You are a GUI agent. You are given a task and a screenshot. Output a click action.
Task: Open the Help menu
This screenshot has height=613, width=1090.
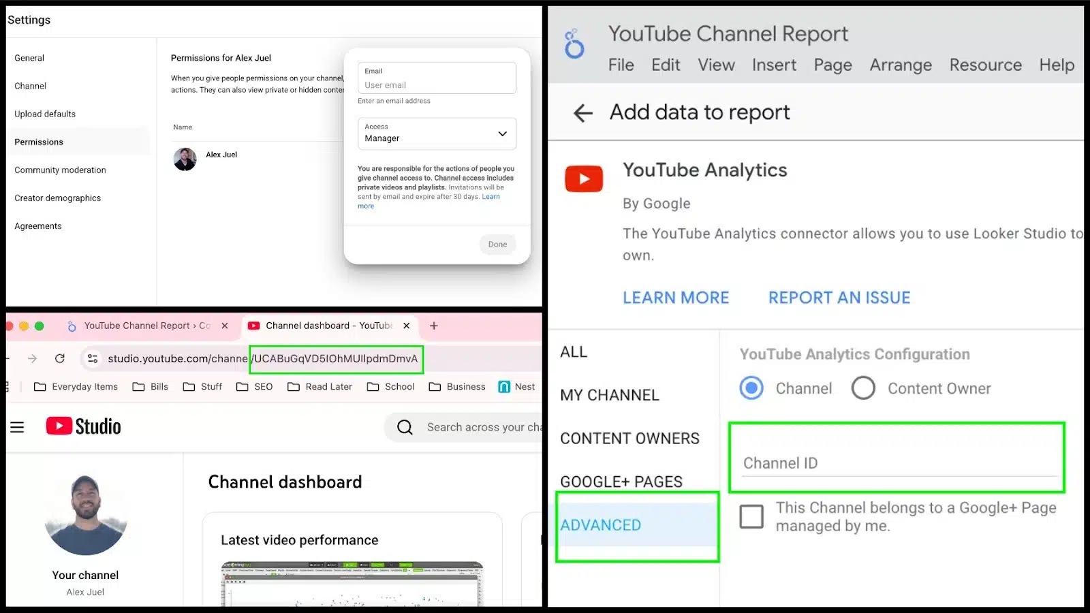1057,65
